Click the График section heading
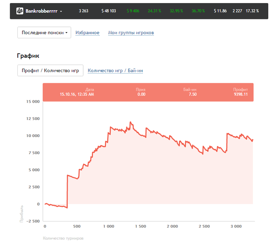The height and width of the screenshot is (242, 271). (x=28, y=56)
